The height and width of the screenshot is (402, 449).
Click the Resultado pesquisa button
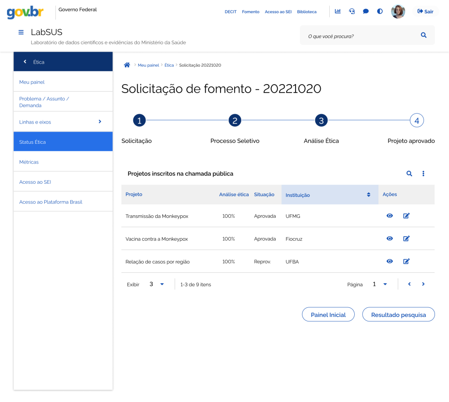(398, 315)
